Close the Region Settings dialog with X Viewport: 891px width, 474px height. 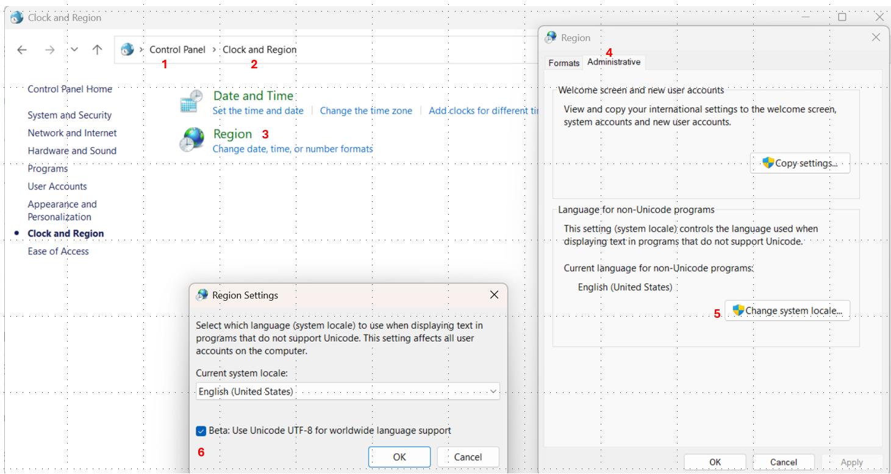click(x=494, y=295)
